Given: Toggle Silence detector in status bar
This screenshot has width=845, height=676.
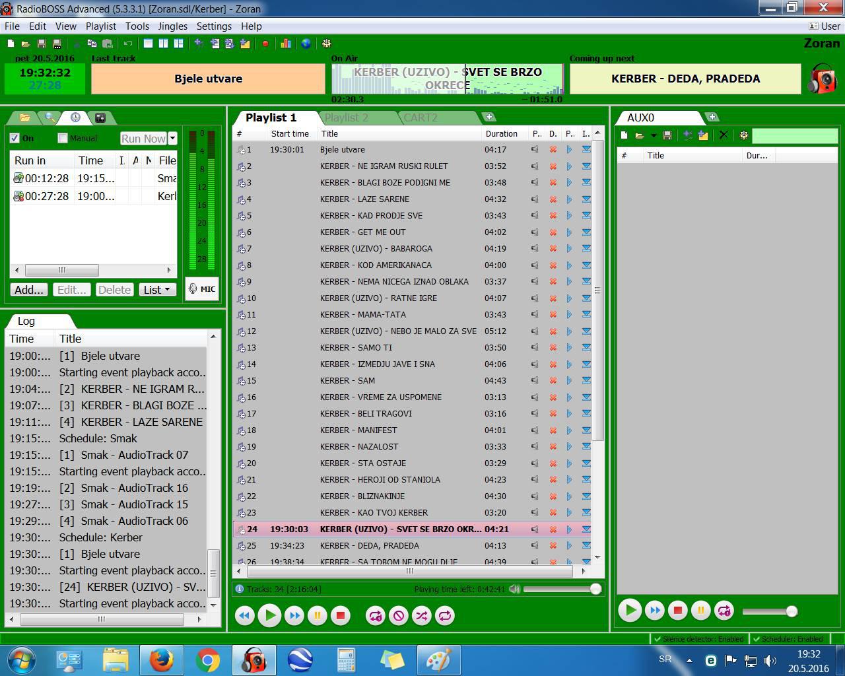Looking at the screenshot, I should tap(698, 639).
